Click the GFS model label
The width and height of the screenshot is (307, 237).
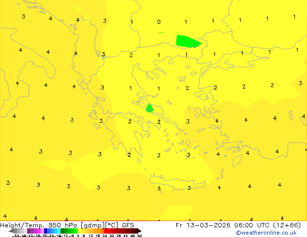[128, 225]
